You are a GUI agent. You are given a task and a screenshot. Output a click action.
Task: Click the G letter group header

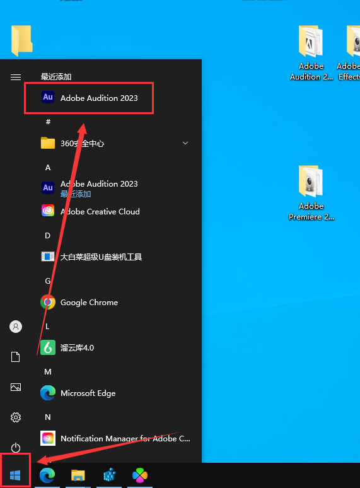pyautogui.click(x=48, y=281)
